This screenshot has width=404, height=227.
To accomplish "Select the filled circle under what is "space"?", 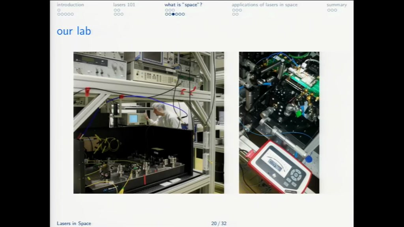I will coord(173,14).
